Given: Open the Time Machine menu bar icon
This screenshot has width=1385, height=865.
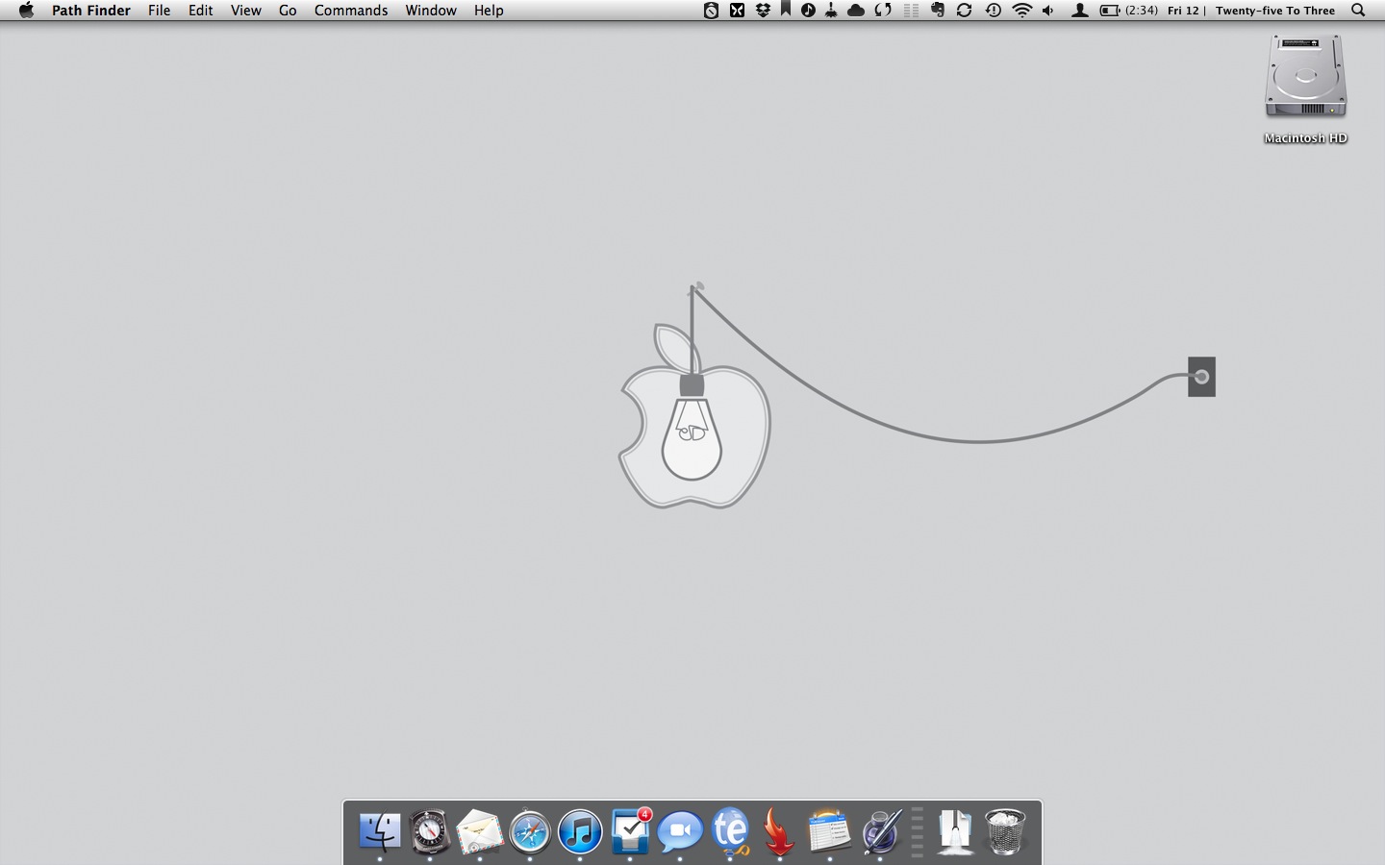Looking at the screenshot, I should click(993, 11).
